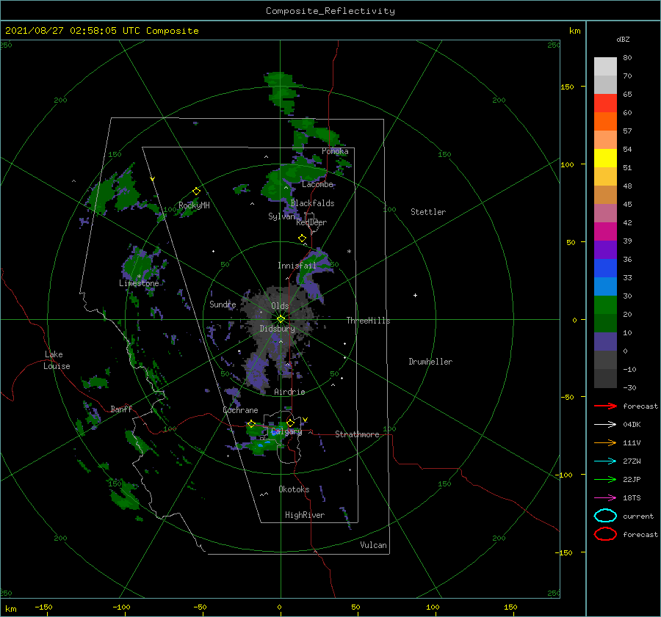Click the Lake Louise label
The image size is (661, 617).
coord(57,360)
